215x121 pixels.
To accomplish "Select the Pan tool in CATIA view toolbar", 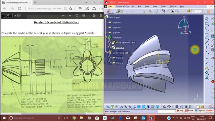I will [x=117, y=107].
